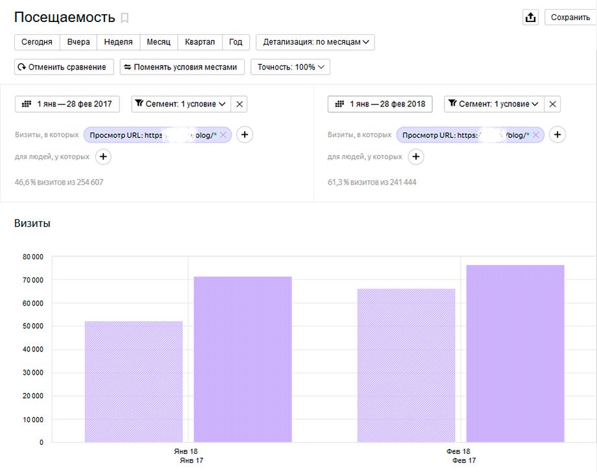597x472 pixels.
Task: Open Детализация: по месяцам dropdown
Action: click(315, 42)
